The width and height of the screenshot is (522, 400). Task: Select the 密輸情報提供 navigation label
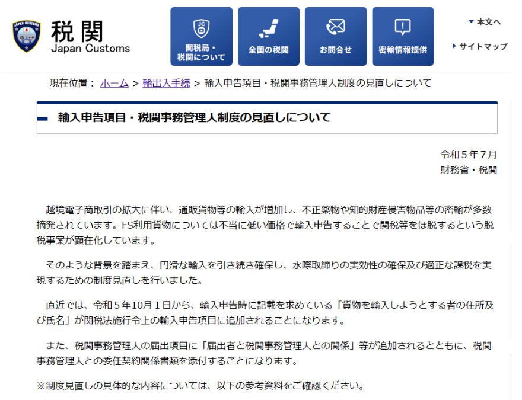(x=403, y=50)
